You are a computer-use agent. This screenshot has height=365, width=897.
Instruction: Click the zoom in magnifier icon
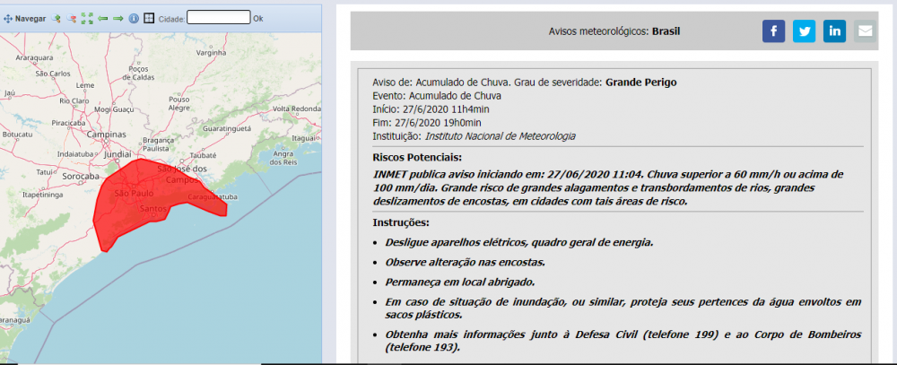point(56,18)
